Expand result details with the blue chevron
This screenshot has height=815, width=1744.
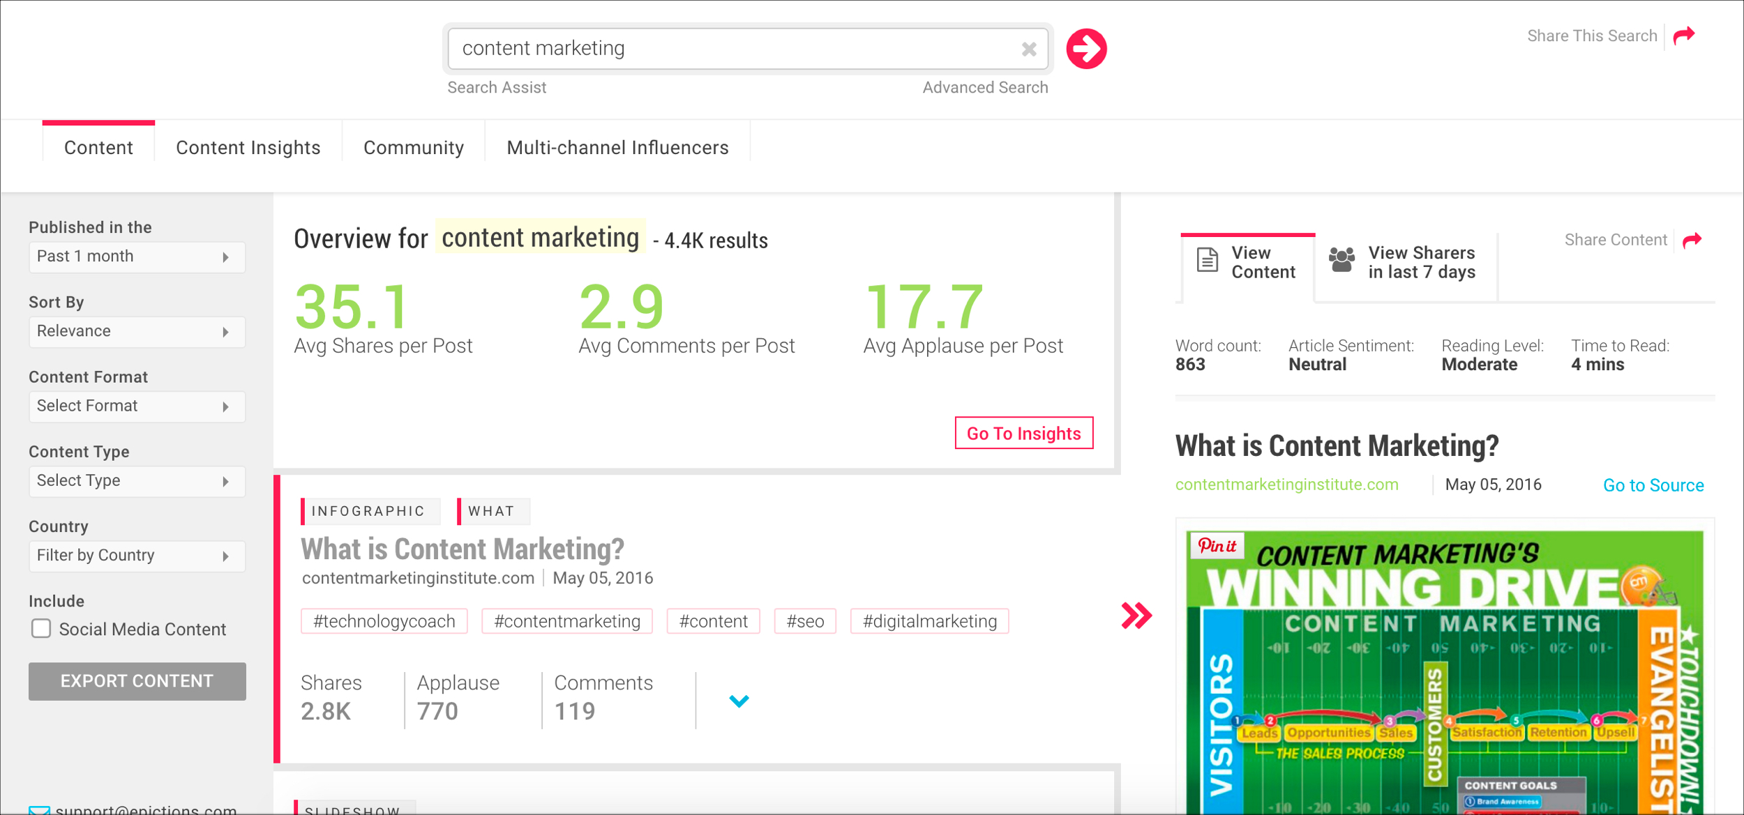[x=739, y=701]
